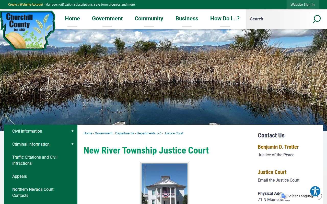The width and height of the screenshot is (327, 204).
Task: Click the New River Township Justice Court heading
Action: point(146,150)
